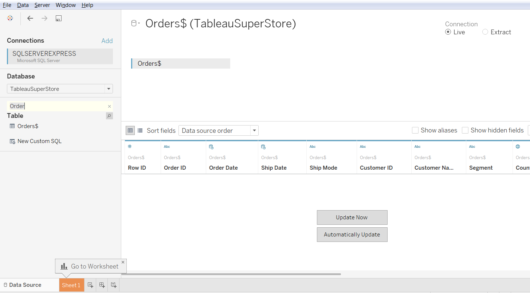Click the Tableau logo start page icon

(10, 18)
